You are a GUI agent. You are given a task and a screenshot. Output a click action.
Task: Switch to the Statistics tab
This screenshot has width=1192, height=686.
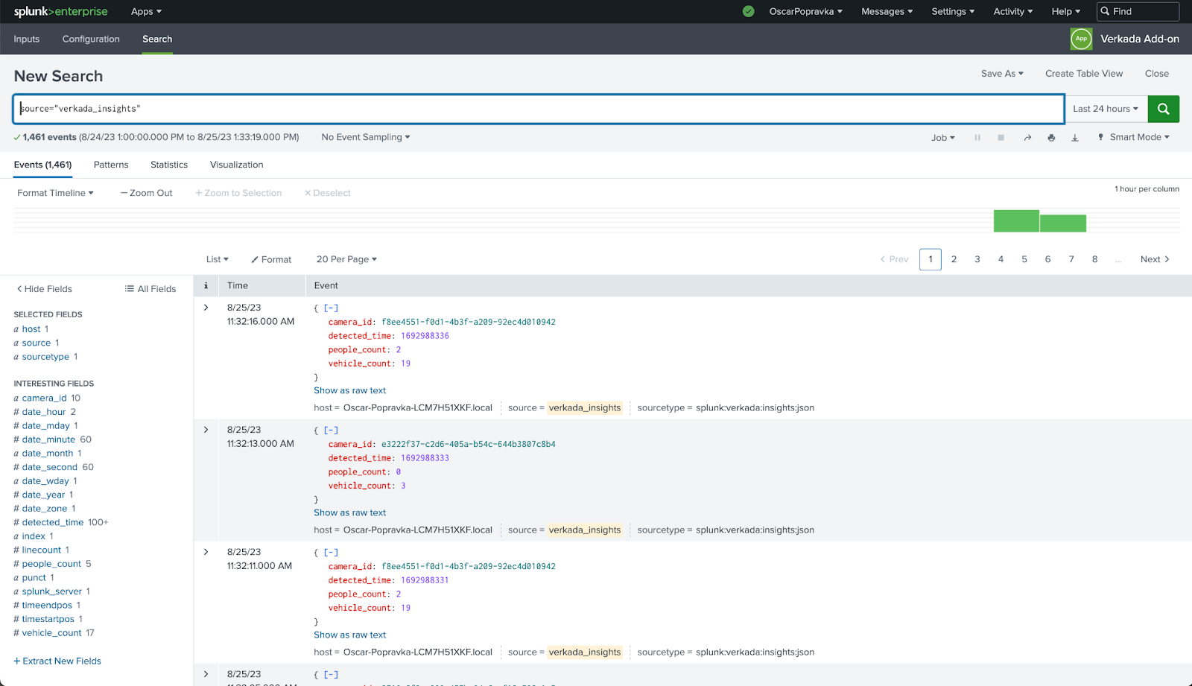coord(169,165)
